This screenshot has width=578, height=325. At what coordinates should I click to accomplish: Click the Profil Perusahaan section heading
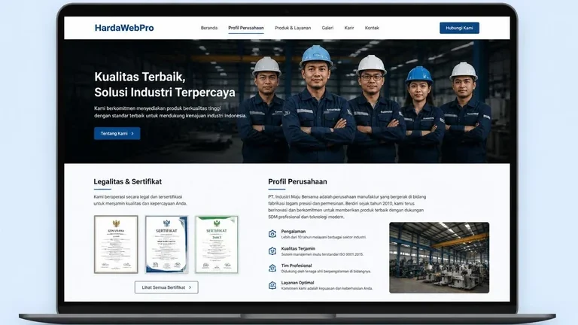coord(297,181)
